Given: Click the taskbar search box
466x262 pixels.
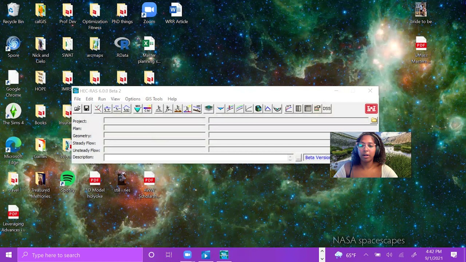Looking at the screenshot, I should coord(80,255).
